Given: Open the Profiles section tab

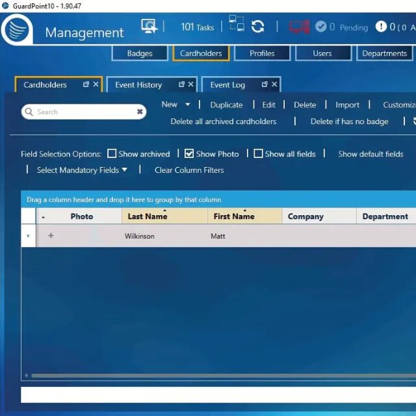Looking at the screenshot, I should click(x=262, y=53).
